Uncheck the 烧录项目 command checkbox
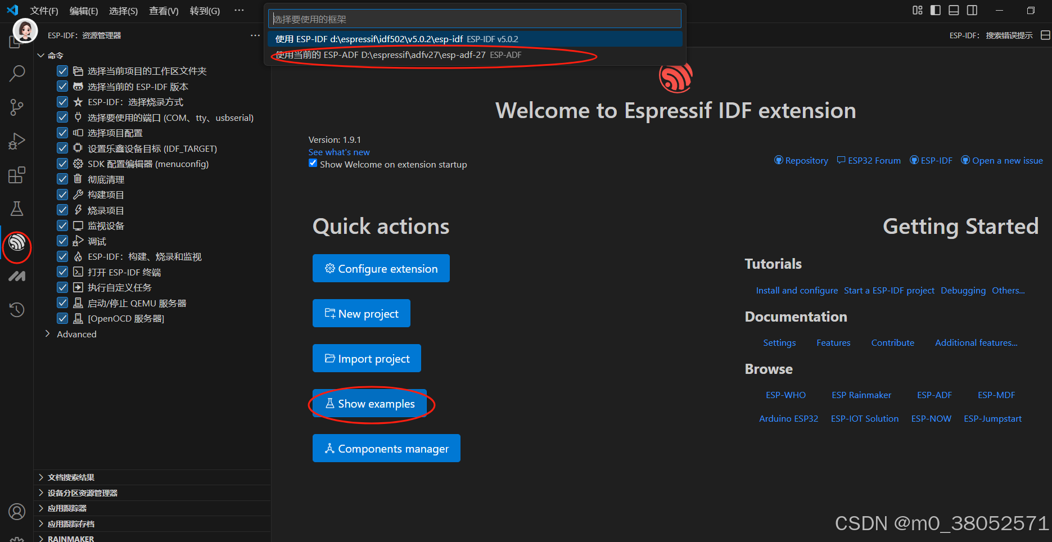 [x=62, y=210]
